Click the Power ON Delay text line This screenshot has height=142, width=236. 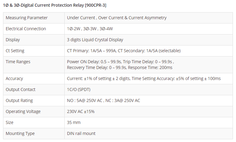pos(120,62)
